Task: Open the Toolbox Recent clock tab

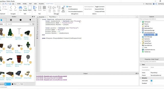Action: 20,20
